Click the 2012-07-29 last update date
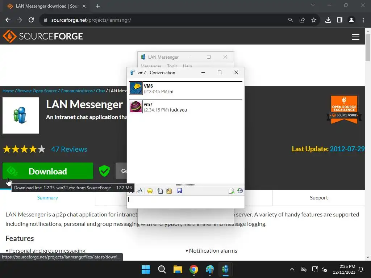This screenshot has width=371, height=278. [347, 149]
